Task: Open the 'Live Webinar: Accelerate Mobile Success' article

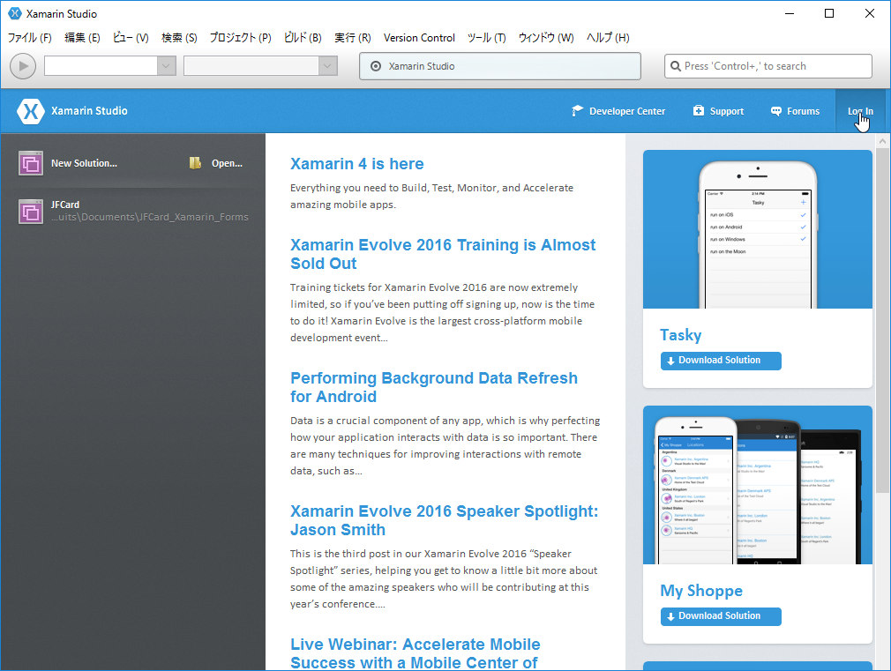Action: tap(415, 653)
